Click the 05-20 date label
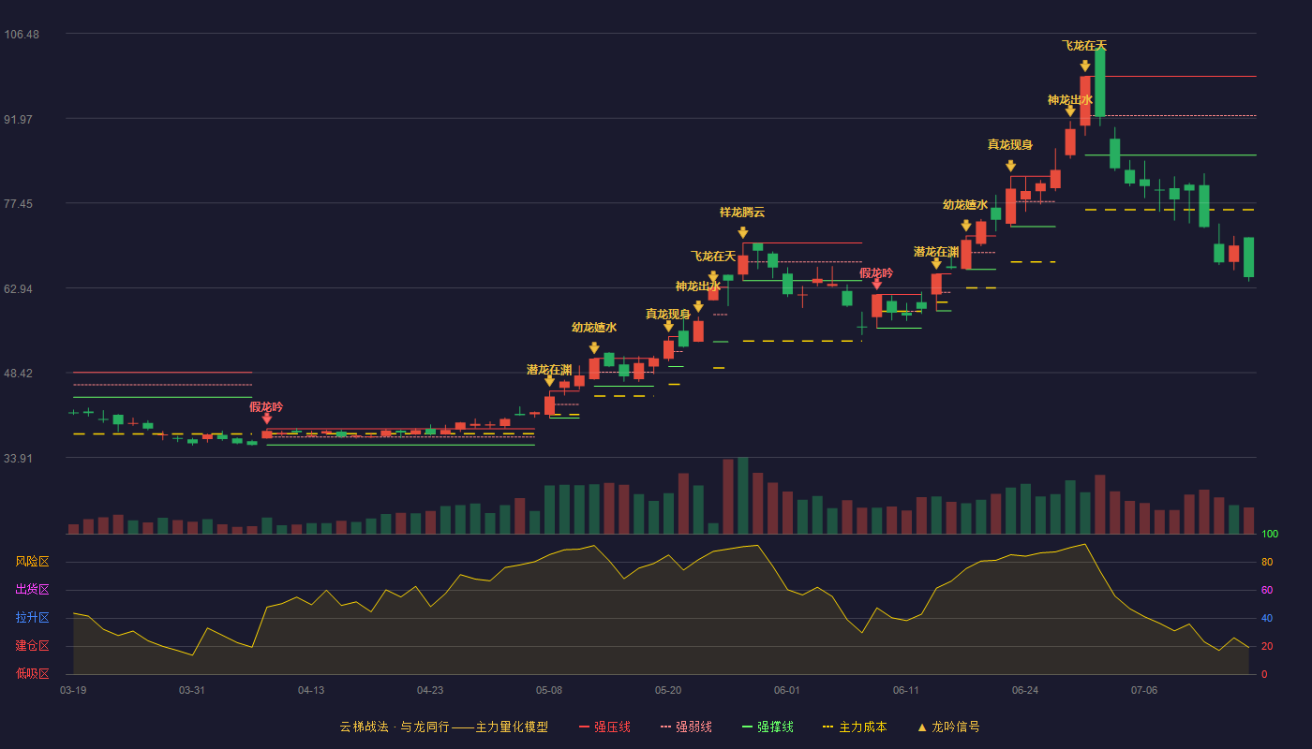This screenshot has width=1312, height=749. pos(668,690)
